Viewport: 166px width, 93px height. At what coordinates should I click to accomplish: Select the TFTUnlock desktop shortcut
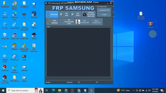(15, 47)
